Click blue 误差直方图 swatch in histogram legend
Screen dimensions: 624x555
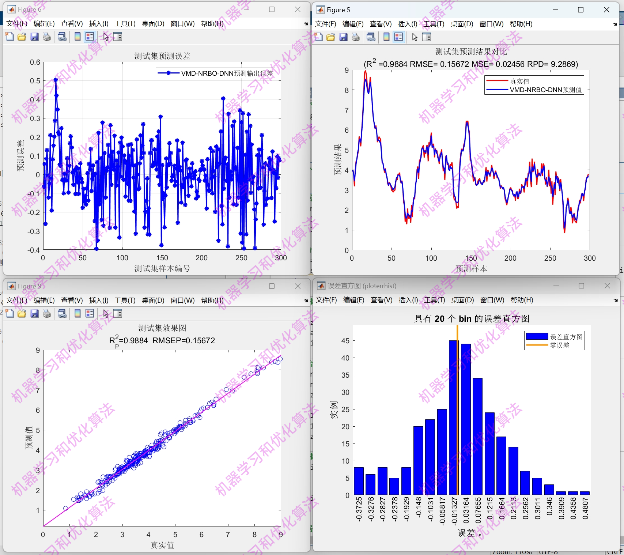537,336
